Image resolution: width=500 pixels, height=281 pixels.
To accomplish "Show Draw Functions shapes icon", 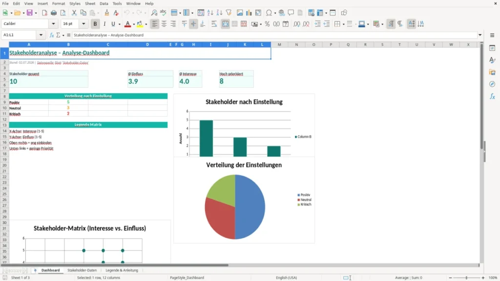I will (x=344, y=13).
